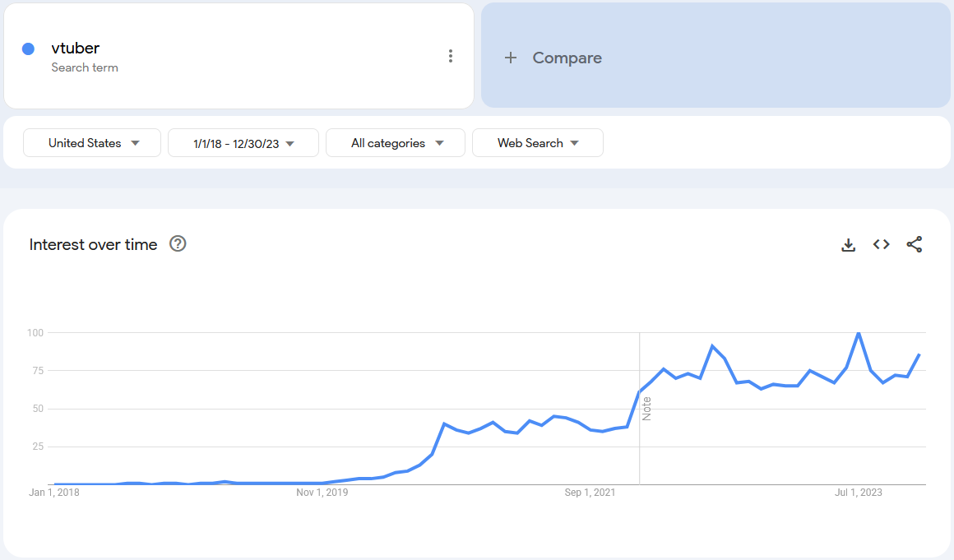
Task: Click the Interest over time heading
Action: tap(93, 244)
